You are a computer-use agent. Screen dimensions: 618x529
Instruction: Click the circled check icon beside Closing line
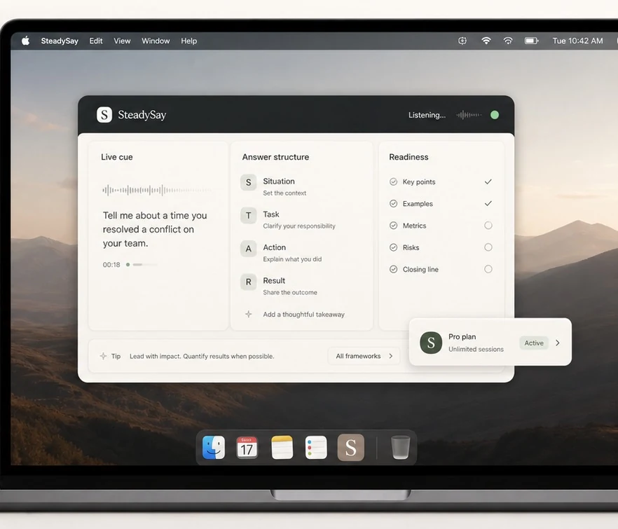click(393, 269)
